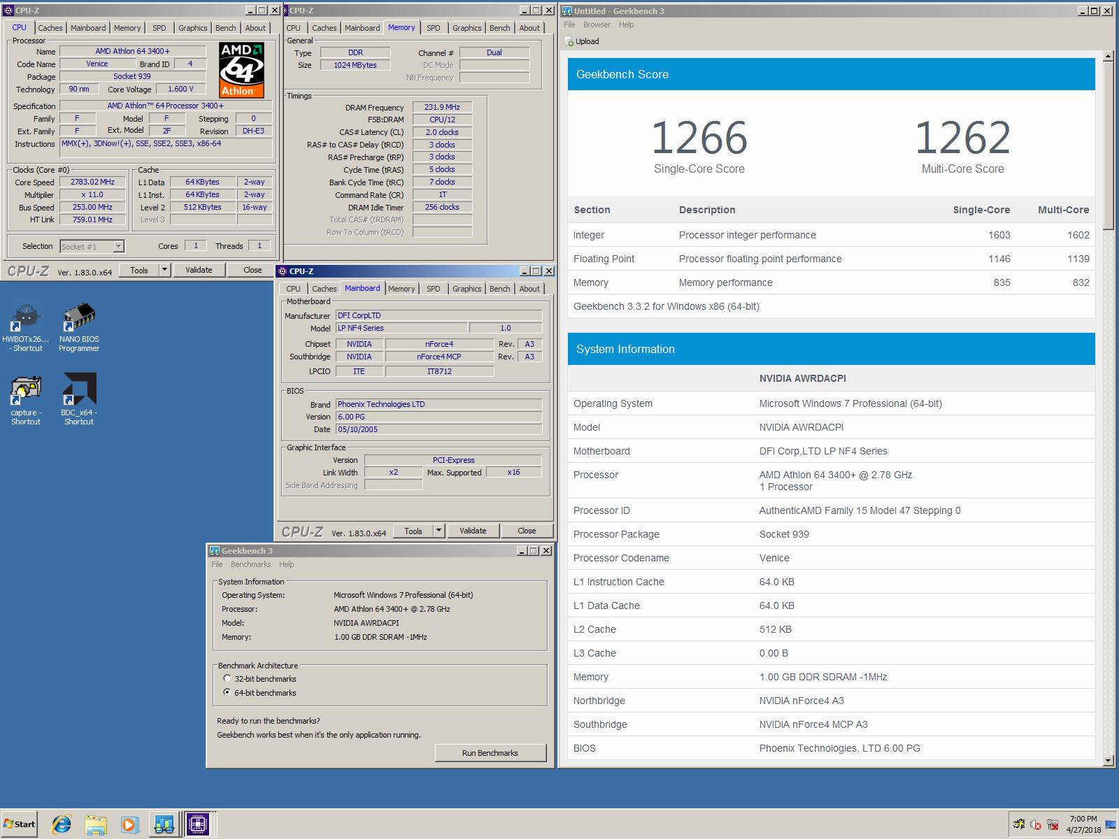Open Benchmarks menu in small Geekbench window
The width and height of the screenshot is (1119, 839).
pos(250,564)
